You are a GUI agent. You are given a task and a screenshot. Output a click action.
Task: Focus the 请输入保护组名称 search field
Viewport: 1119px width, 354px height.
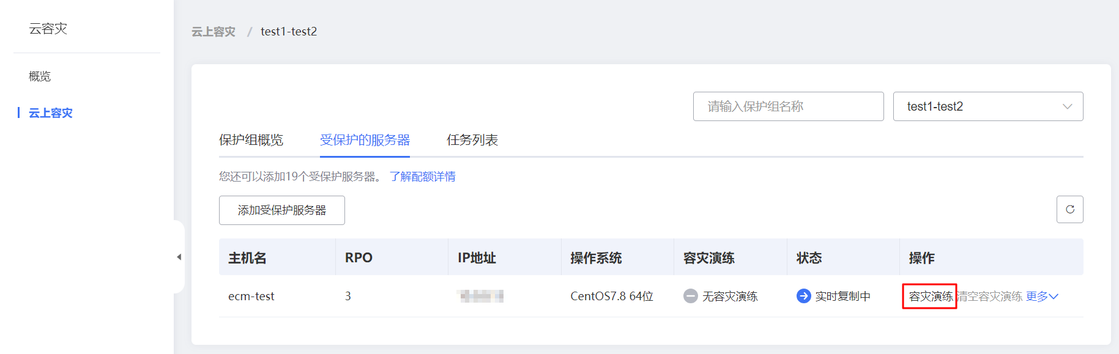[787, 106]
